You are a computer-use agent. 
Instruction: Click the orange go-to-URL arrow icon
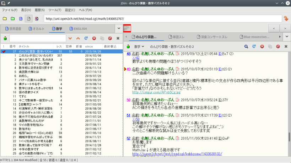point(286,18)
